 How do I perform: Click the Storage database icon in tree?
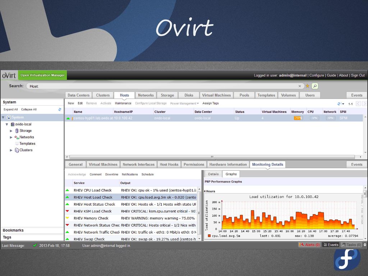pos(17,131)
